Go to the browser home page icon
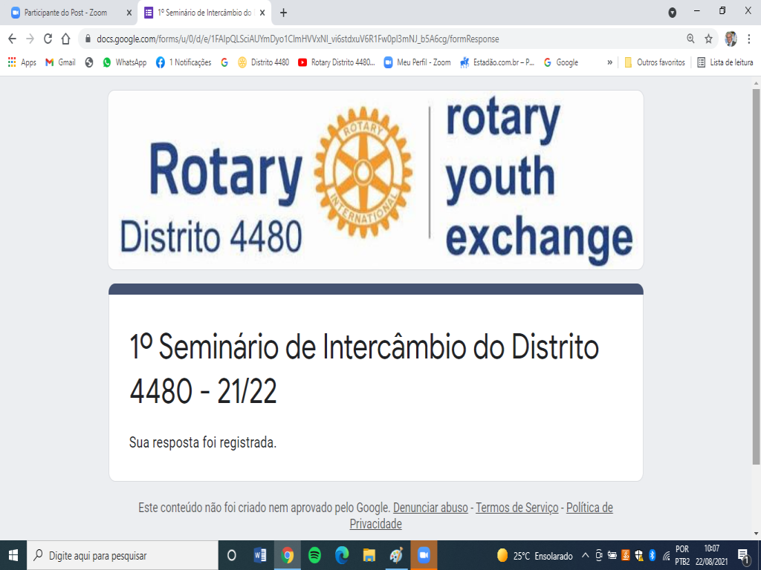 65,39
